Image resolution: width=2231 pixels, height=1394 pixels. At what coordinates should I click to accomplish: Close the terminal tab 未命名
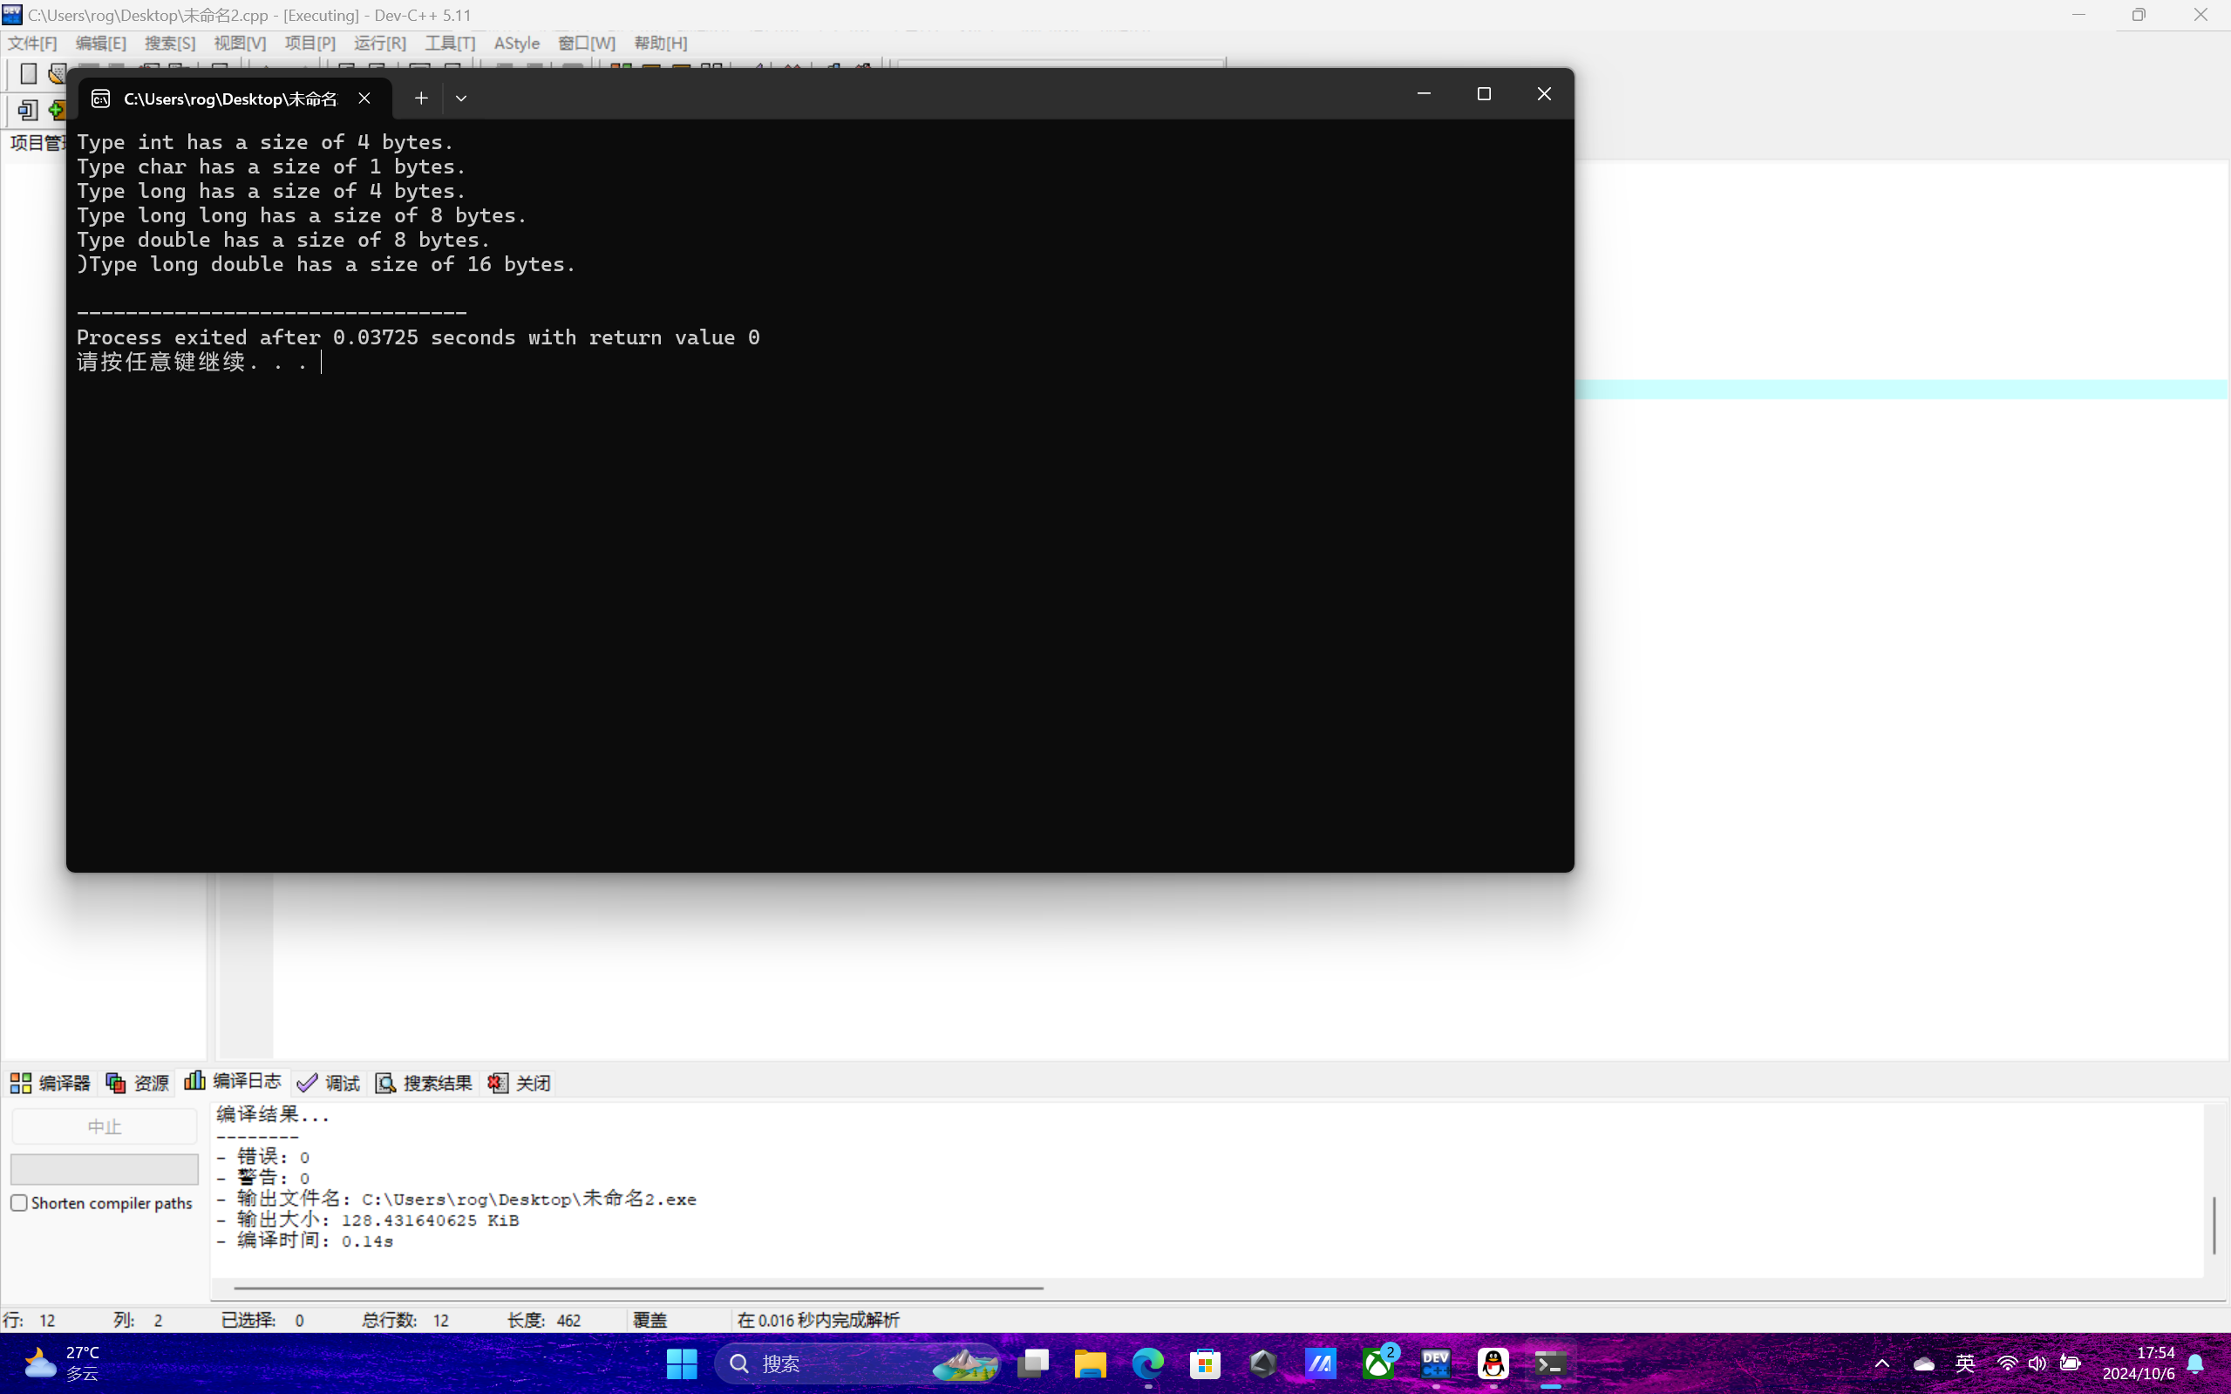[x=364, y=98]
